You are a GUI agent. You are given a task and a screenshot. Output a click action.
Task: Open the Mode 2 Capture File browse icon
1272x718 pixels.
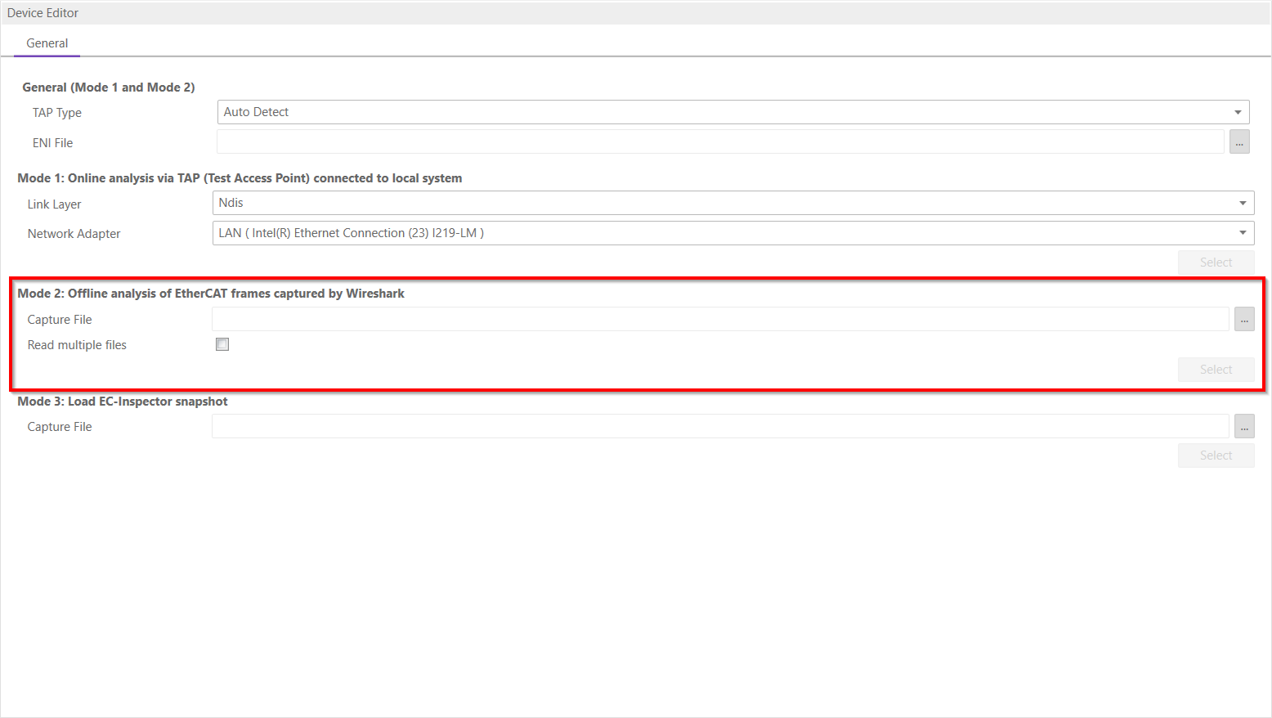point(1243,319)
